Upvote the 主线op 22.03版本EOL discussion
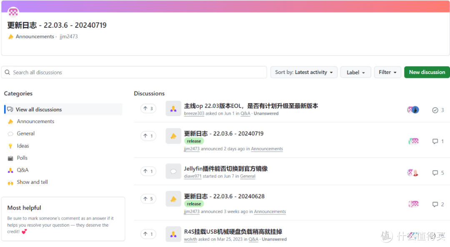 pyautogui.click(x=148, y=108)
